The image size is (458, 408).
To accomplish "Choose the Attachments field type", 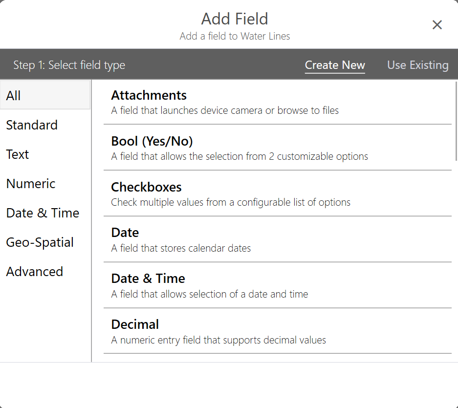I will tap(277, 102).
